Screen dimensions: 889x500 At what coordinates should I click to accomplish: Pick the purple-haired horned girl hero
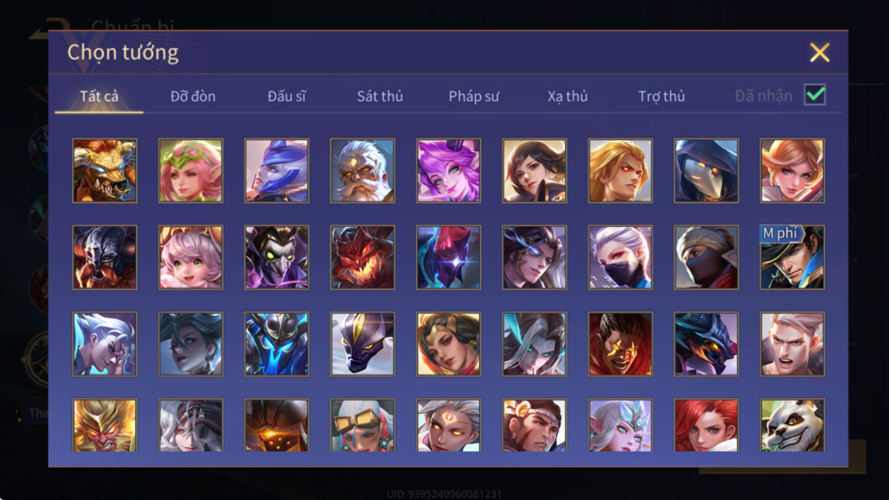point(449,170)
